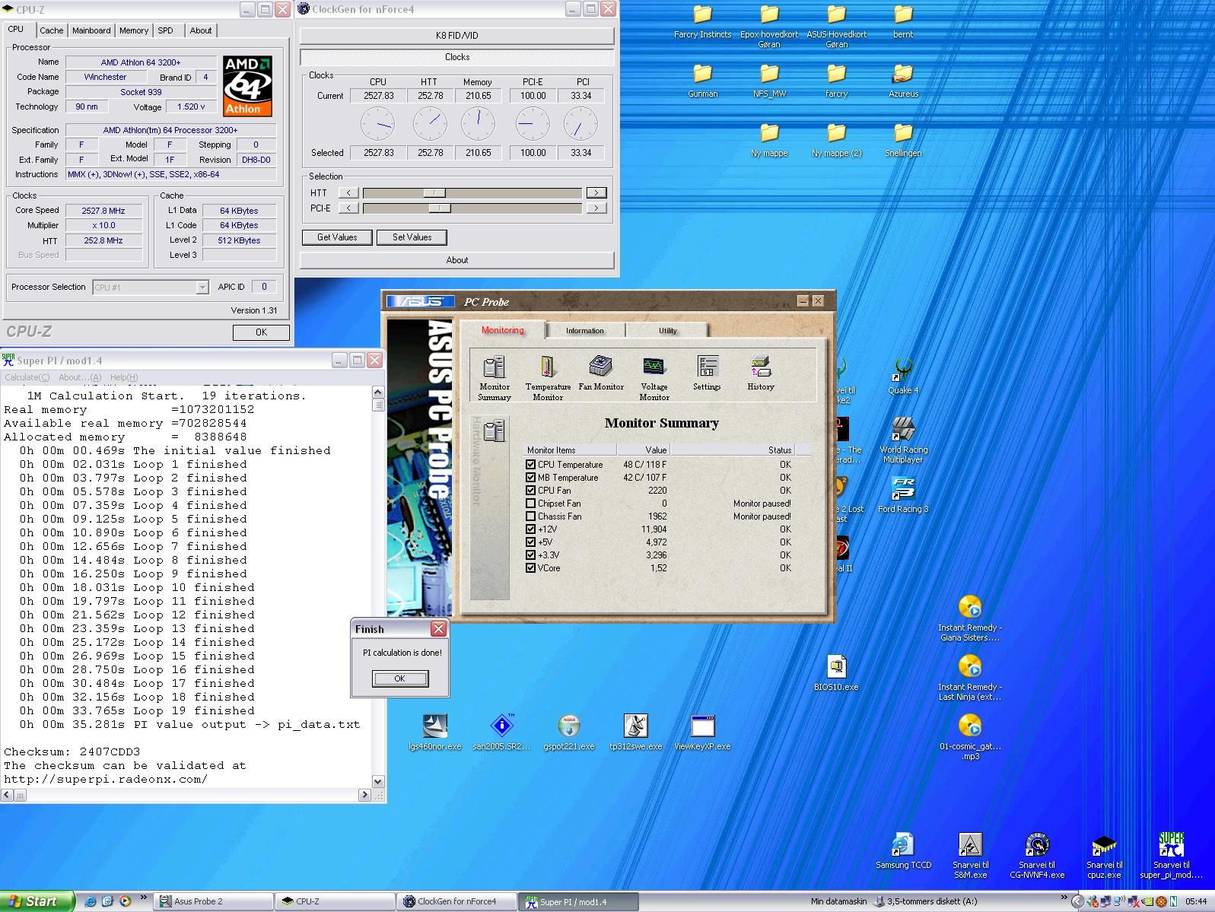Toggle VCore monitoring checkbox
This screenshot has height=912, width=1215.
point(530,567)
